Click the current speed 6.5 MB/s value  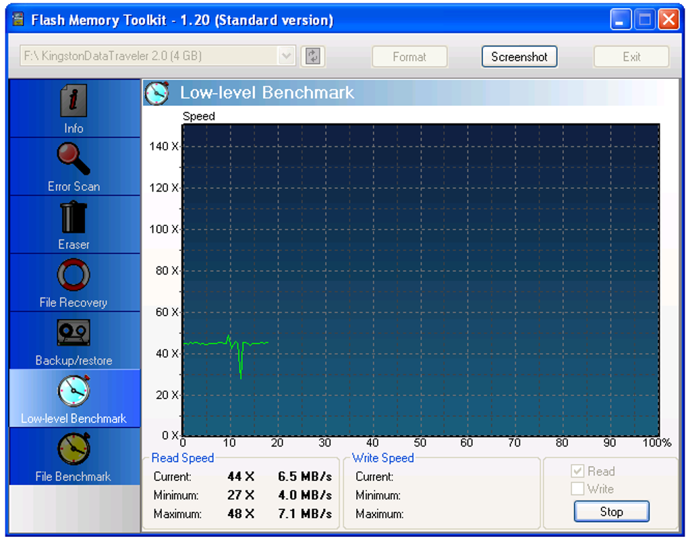pos(305,476)
